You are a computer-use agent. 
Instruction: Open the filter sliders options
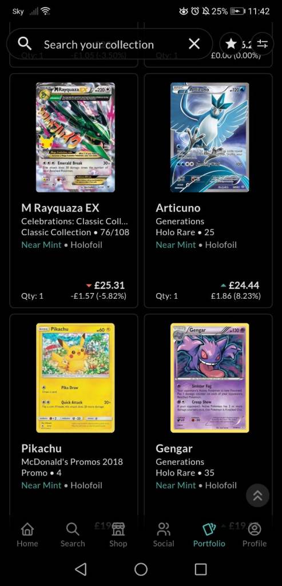263,44
